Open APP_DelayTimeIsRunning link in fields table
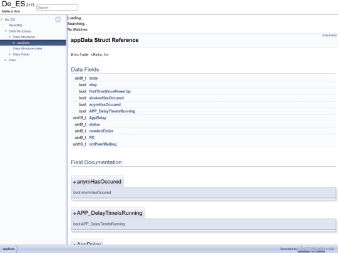This screenshot has height=253, width=338. point(112,111)
